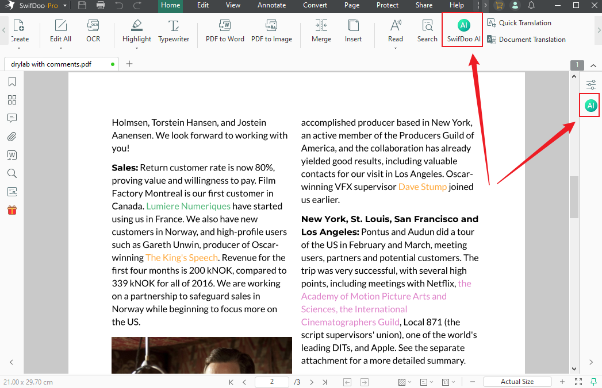This screenshot has width=602, height=388.
Task: Select the Highlight tool
Action: tap(136, 31)
